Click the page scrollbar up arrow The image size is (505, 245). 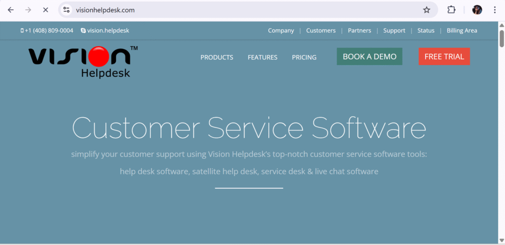502,25
